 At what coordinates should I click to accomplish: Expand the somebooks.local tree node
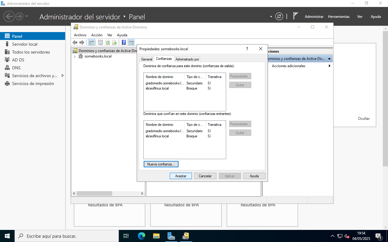click(x=75, y=57)
